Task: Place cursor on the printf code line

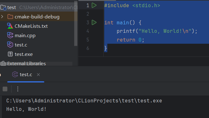Action: coord(157,31)
